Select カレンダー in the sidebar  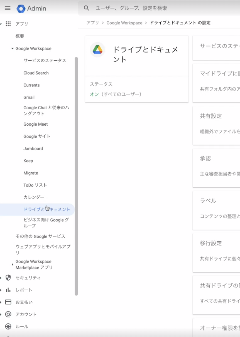[x=34, y=197]
